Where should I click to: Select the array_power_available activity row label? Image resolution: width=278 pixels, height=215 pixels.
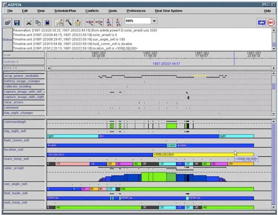click(24, 76)
